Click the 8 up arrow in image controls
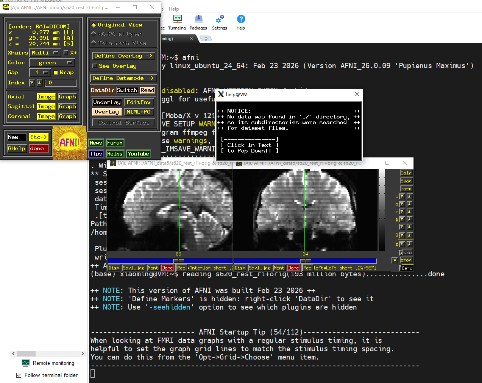 [x=409, y=235]
